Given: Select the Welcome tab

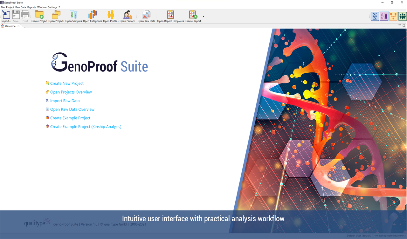Looking at the screenshot, I should tap(10, 26).
